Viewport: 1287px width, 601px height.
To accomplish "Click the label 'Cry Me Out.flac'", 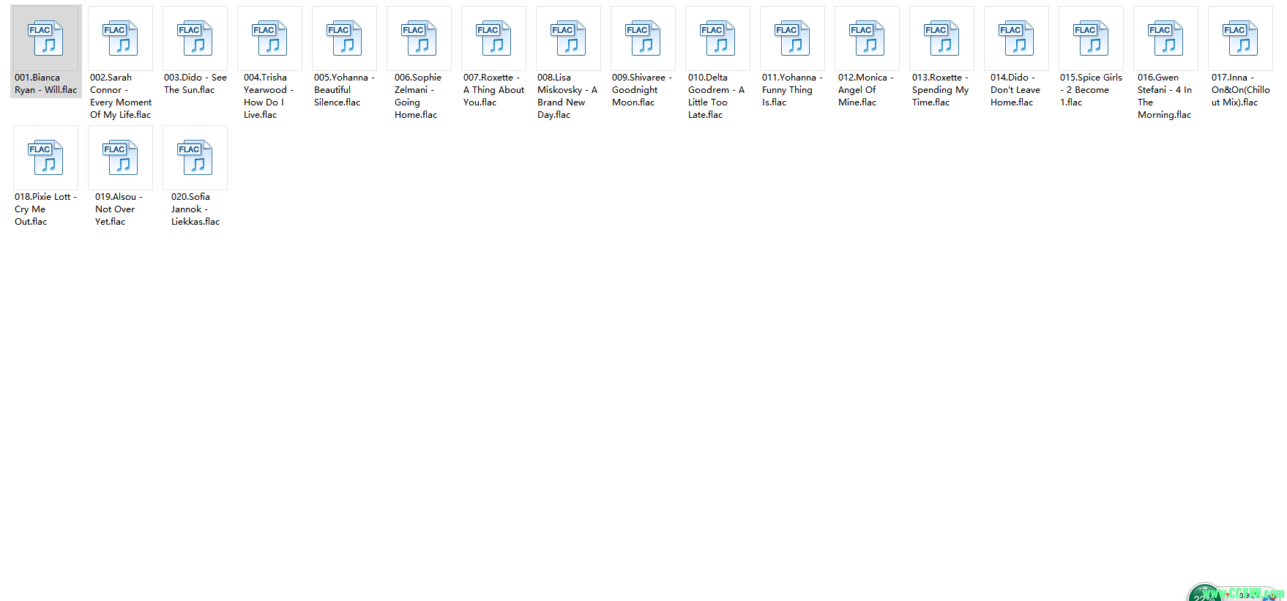I will pos(31,215).
